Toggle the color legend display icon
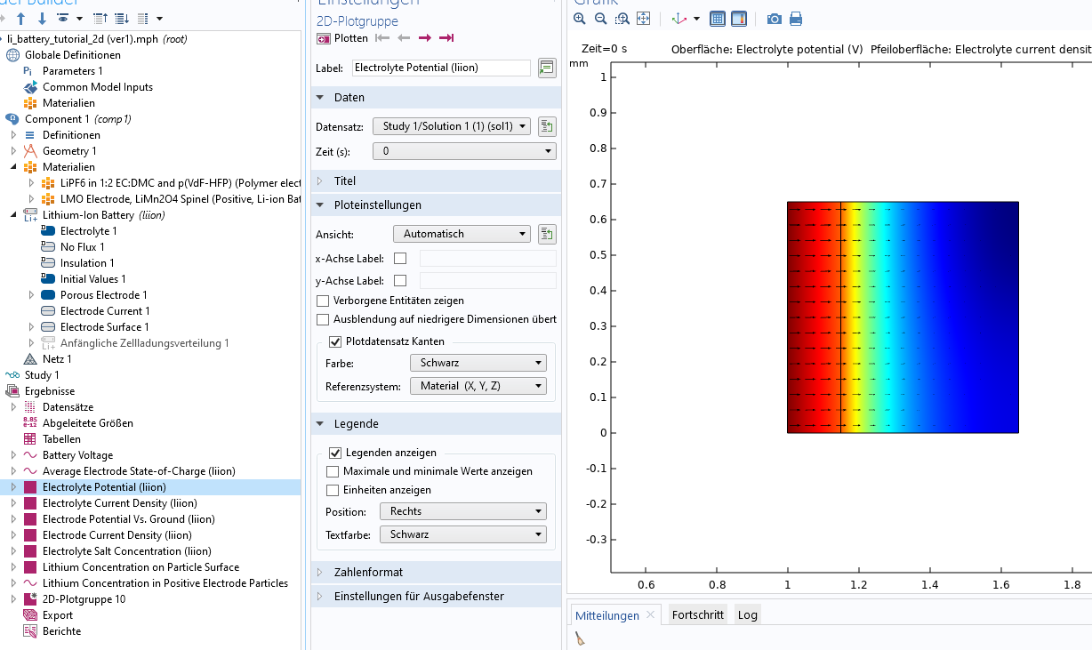Image resolution: width=1092 pixels, height=650 pixels. (x=739, y=19)
